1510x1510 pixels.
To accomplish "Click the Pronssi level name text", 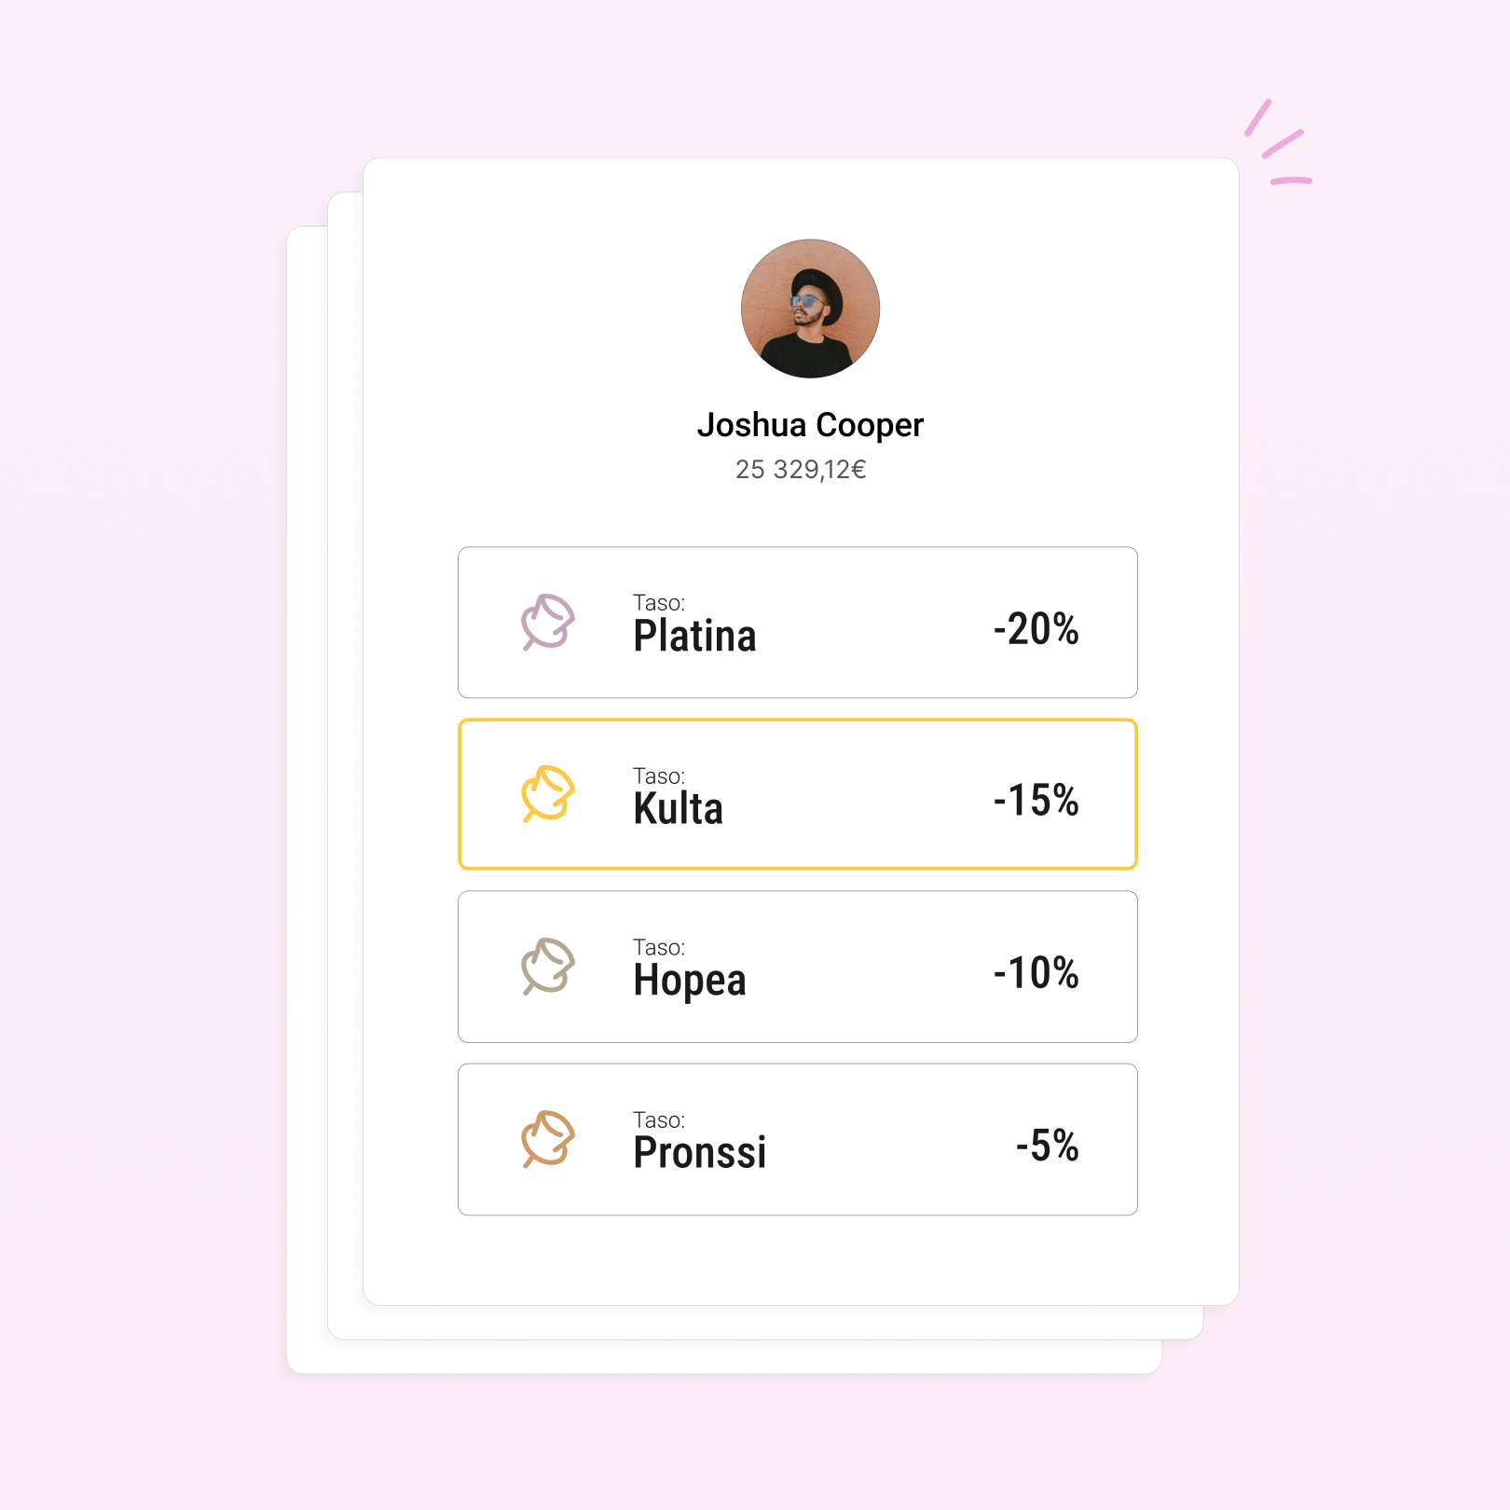I will click(x=700, y=1153).
